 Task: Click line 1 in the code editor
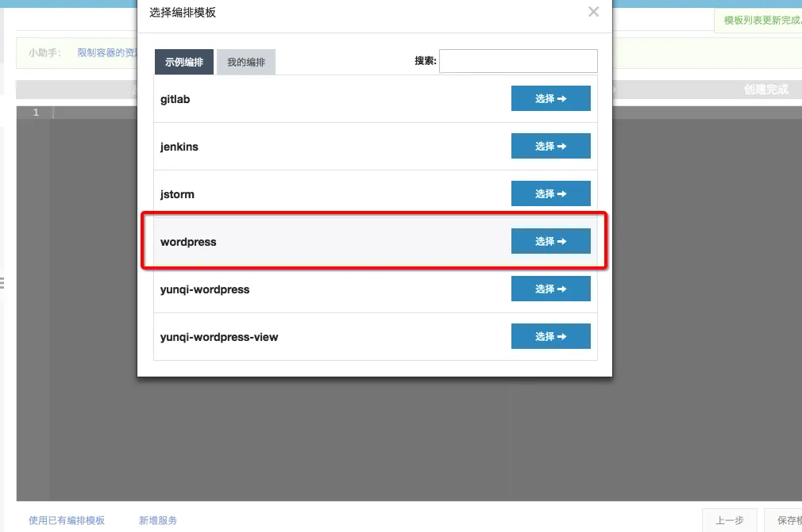(x=409, y=113)
